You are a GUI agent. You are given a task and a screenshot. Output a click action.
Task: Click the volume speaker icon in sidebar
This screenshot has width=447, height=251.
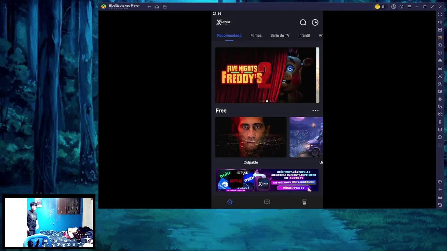pos(440,22)
